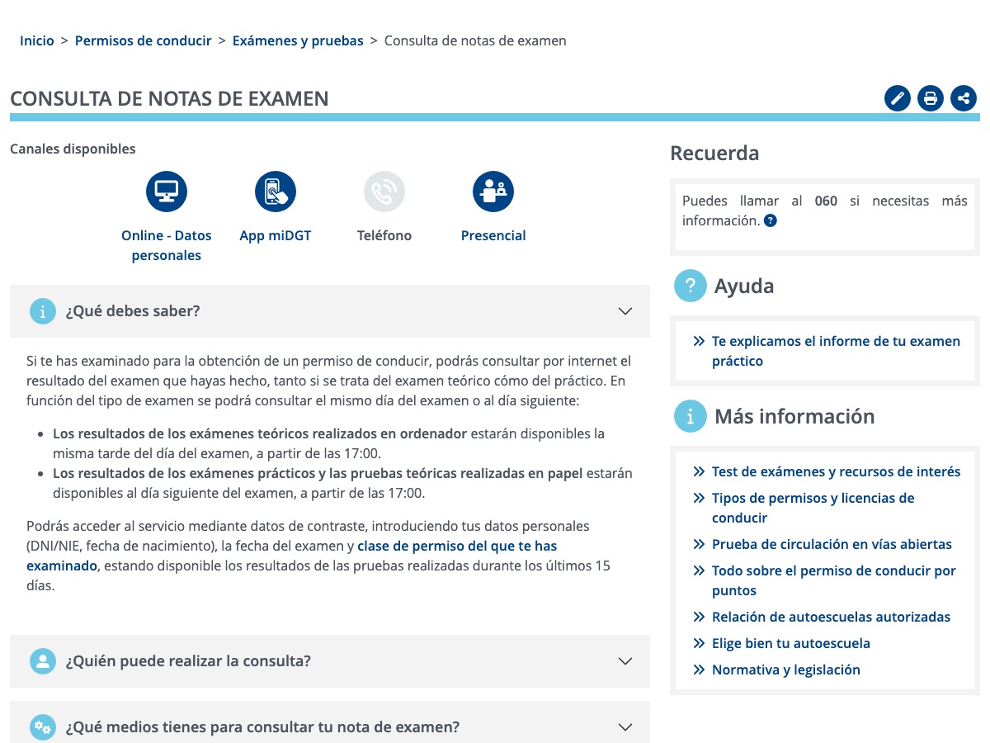Viewport: 990px width, 743px height.
Task: Click the Más información info icon
Action: click(x=691, y=416)
